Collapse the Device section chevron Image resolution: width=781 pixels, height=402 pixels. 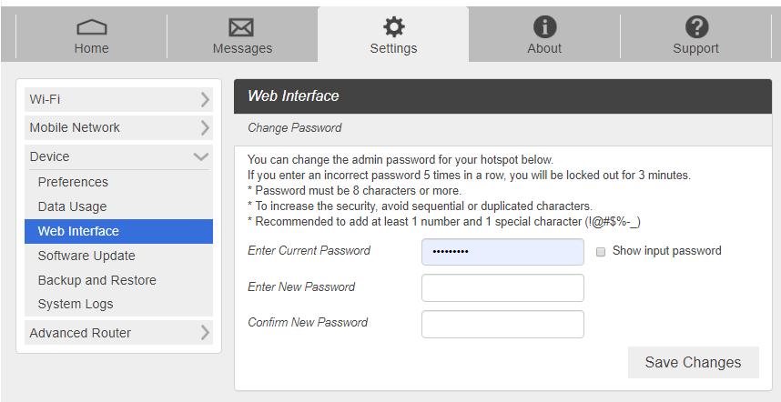(x=201, y=157)
